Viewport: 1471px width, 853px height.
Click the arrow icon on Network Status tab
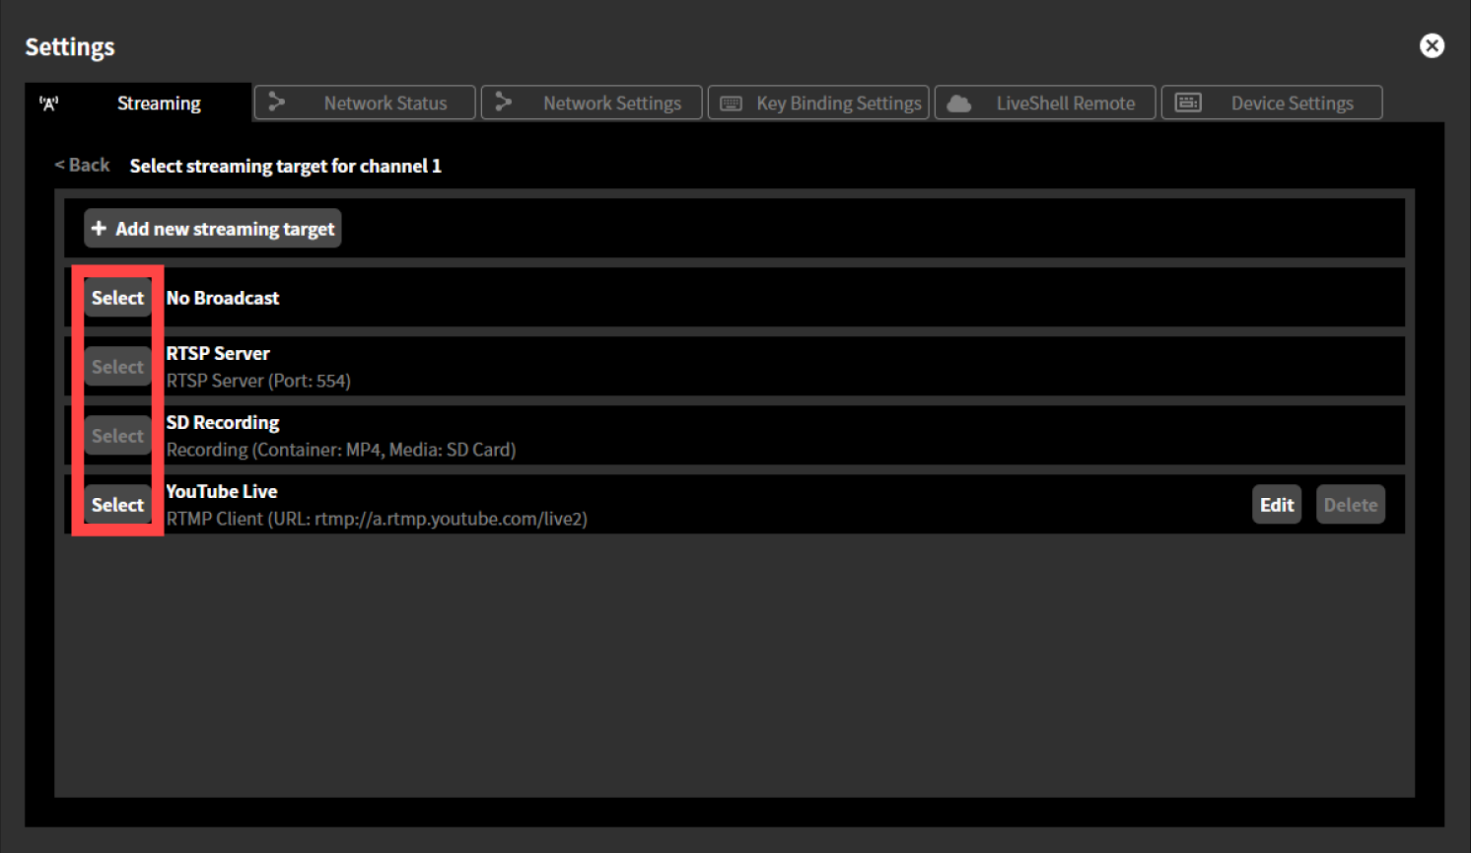pyautogui.click(x=275, y=102)
